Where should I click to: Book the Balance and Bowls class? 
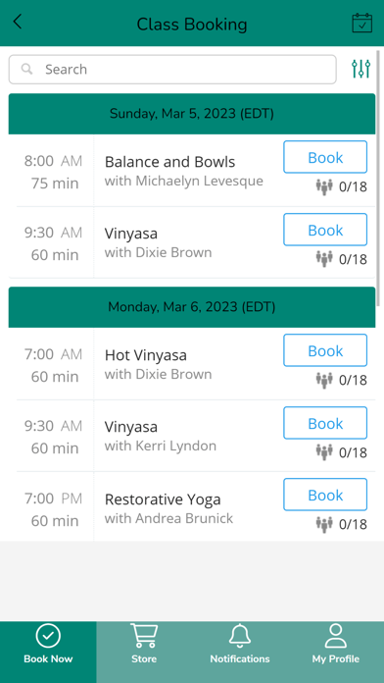[x=325, y=157]
